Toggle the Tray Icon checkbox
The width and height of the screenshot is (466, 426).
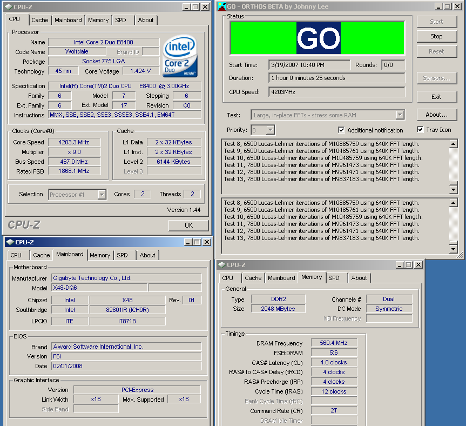click(420, 129)
